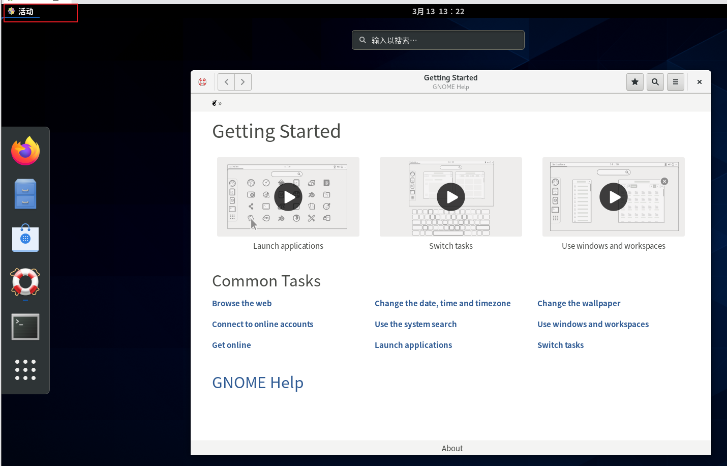The height and width of the screenshot is (466, 727).
Task: Open the hamburger menu in GNOME Help
Action: pos(675,82)
